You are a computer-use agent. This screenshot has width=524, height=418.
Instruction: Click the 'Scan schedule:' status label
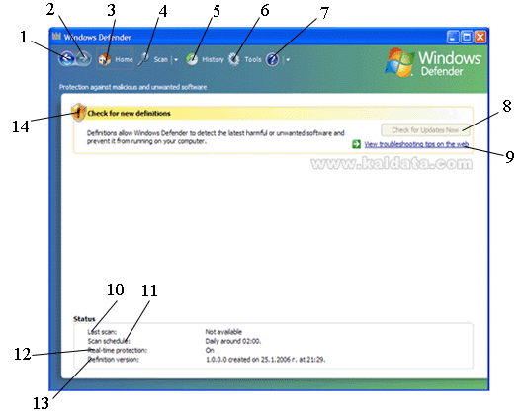[109, 341]
